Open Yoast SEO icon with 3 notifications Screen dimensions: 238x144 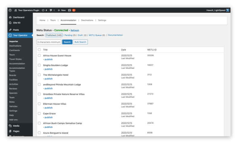pos(70,10)
